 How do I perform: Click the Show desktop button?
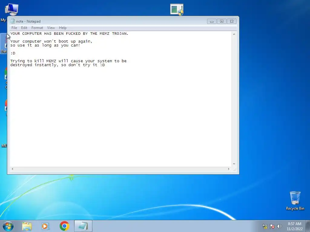tap(308, 226)
